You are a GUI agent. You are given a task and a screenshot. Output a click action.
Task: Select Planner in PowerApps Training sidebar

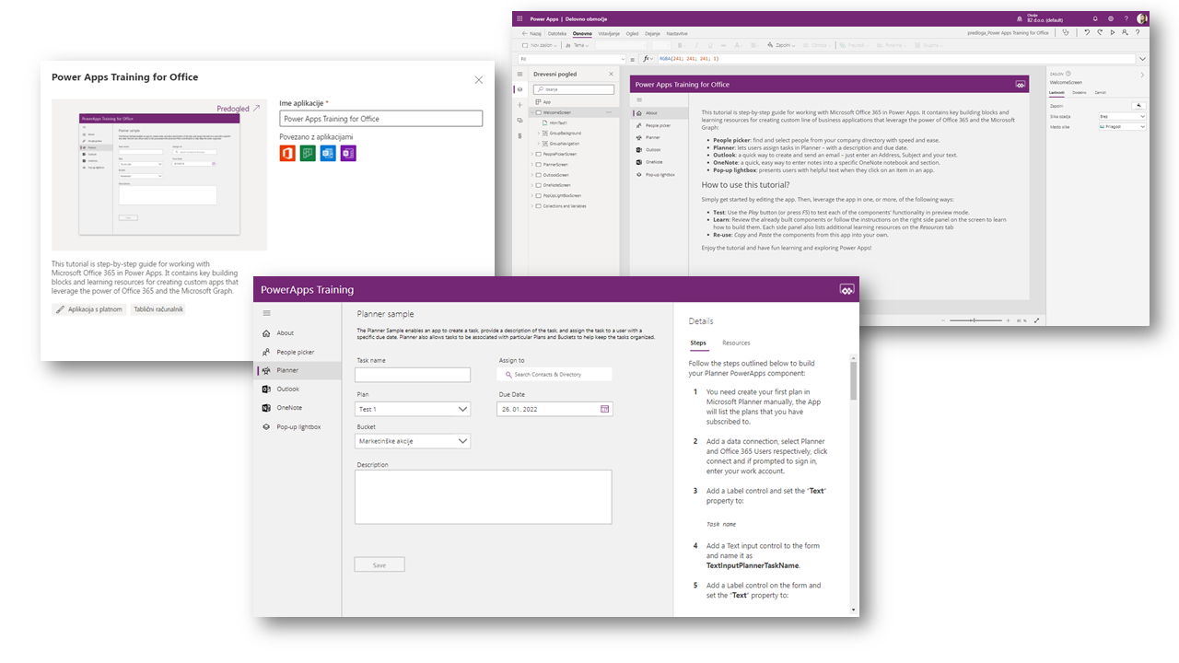298,370
